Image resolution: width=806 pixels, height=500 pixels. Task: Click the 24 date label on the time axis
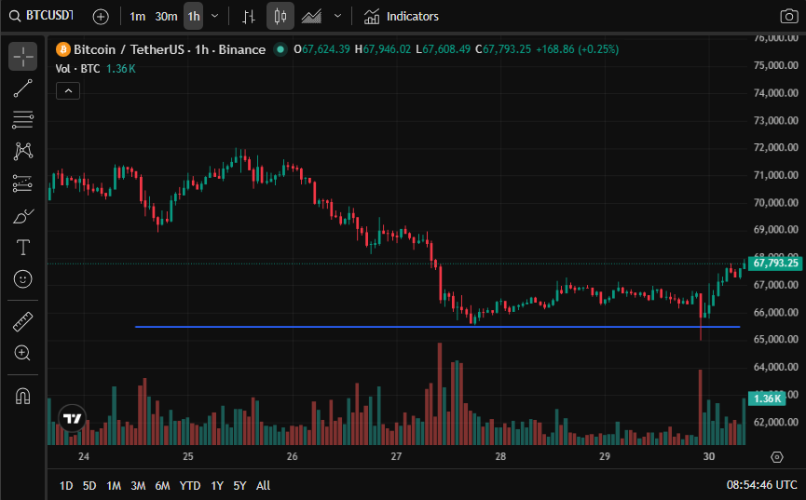[x=84, y=456]
